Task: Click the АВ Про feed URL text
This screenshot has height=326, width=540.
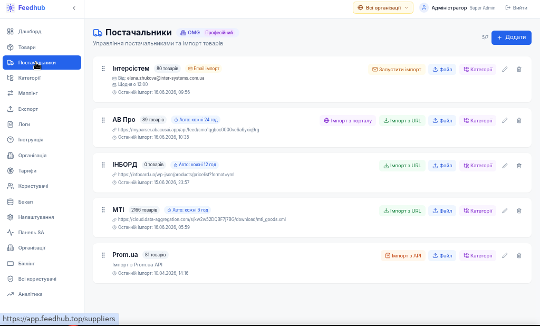Action: (188, 130)
